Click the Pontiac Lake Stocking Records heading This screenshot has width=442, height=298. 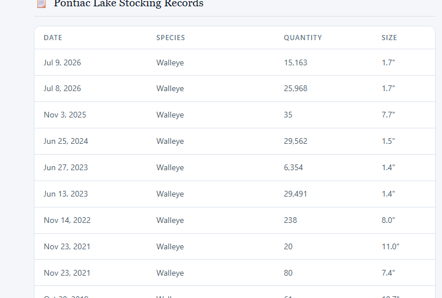pos(129,3)
